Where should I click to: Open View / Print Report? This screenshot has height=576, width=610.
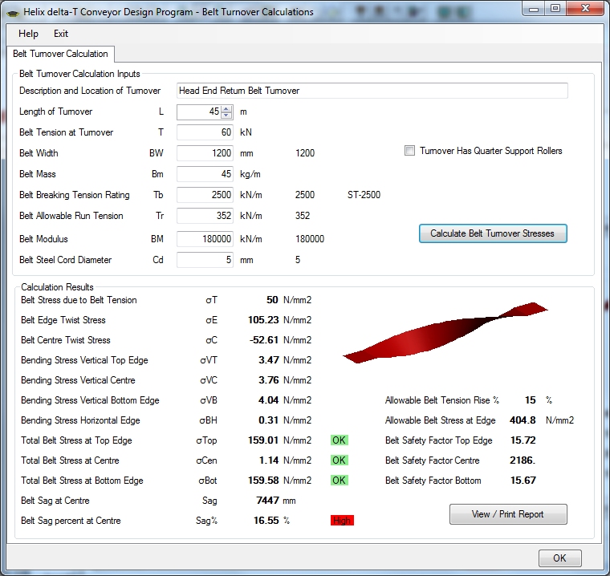507,514
